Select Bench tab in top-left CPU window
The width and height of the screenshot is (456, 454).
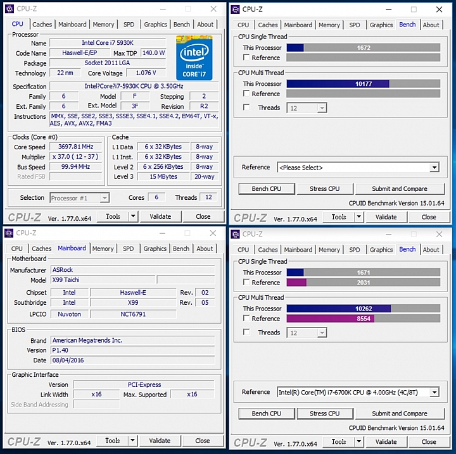pyautogui.click(x=182, y=25)
